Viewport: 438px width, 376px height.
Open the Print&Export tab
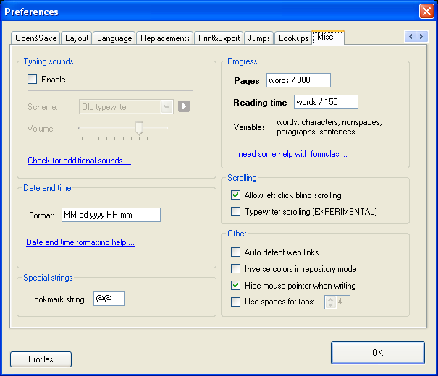pos(219,38)
